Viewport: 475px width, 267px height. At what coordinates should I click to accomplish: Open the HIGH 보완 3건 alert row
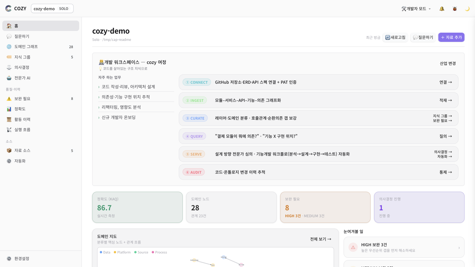(404, 247)
